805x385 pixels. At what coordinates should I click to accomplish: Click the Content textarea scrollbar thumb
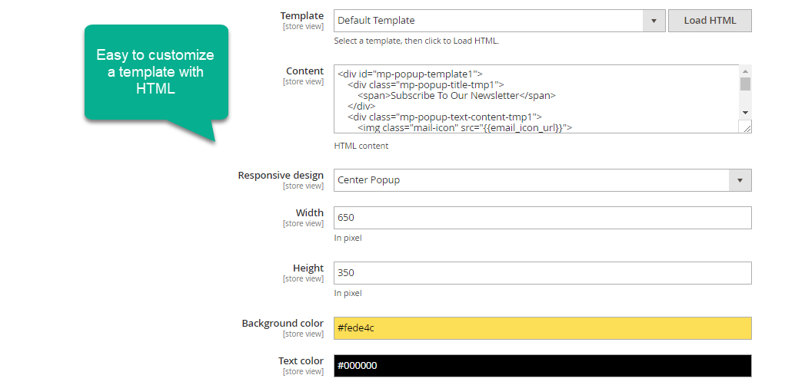745,84
